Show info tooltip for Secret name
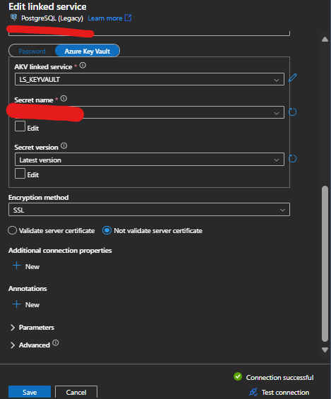The width and height of the screenshot is (331, 399). pos(64,98)
